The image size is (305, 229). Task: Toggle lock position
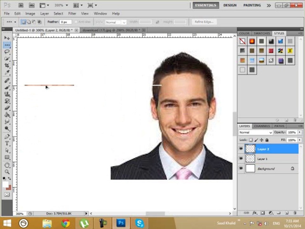coord(261,140)
